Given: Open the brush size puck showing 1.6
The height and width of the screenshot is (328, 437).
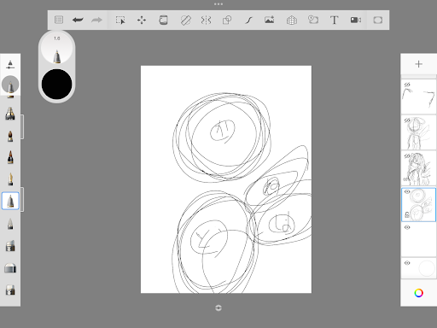Looking at the screenshot, I should point(57,48).
